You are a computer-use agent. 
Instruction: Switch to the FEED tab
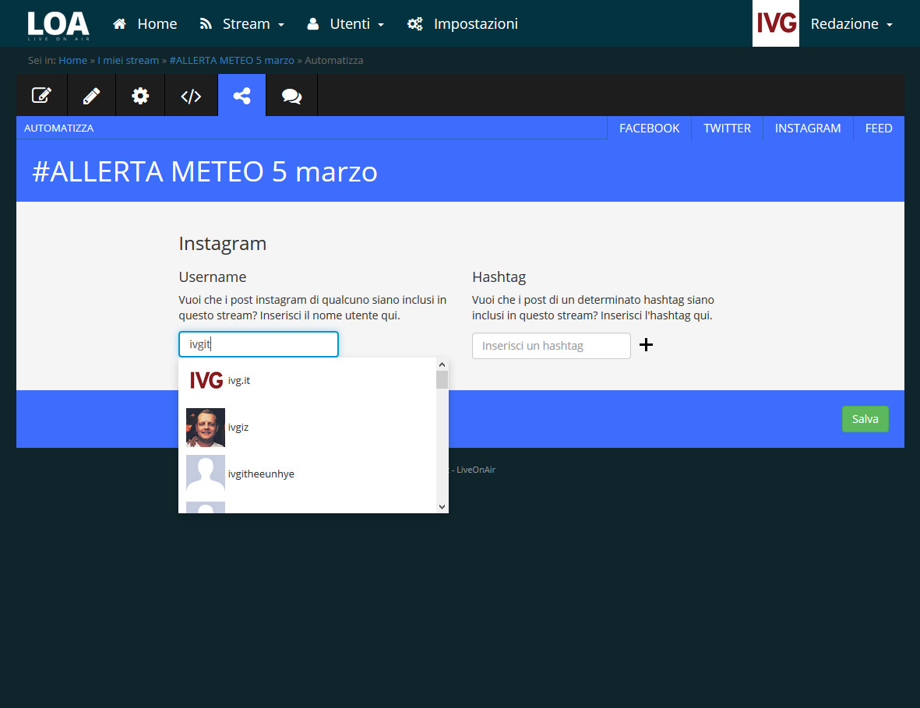tap(879, 129)
